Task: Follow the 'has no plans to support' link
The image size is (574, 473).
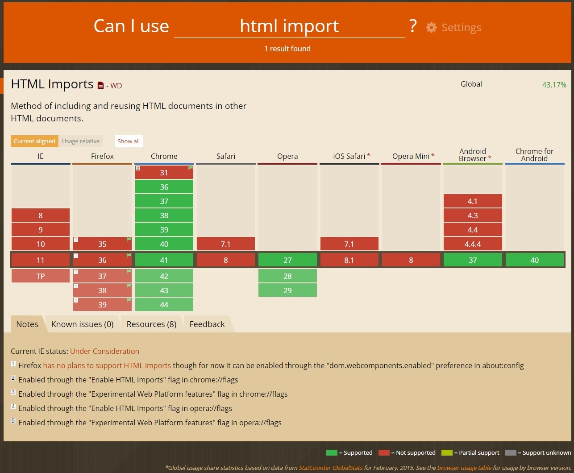Action: click(x=107, y=365)
